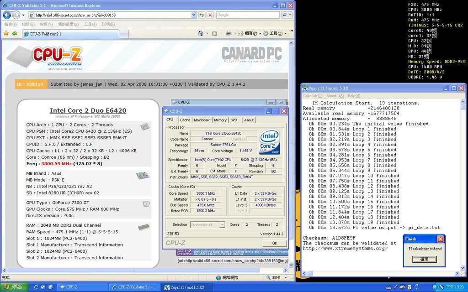The image size is (468, 292).
Task: Open the Help(H) menu in Super PI
Action: pos(354,96)
